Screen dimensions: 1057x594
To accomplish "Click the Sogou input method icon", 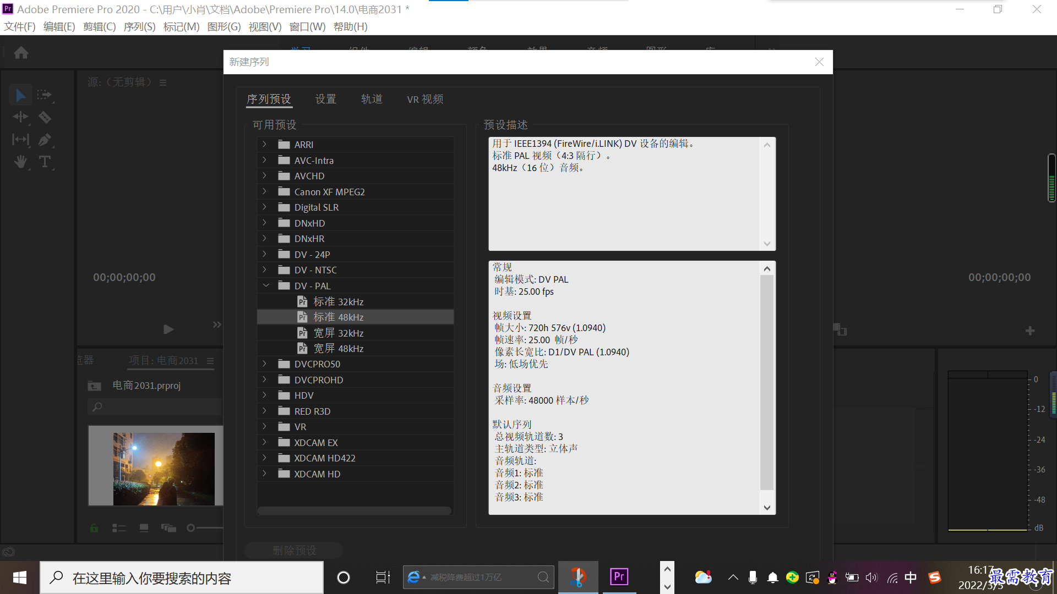I will pyautogui.click(x=935, y=577).
